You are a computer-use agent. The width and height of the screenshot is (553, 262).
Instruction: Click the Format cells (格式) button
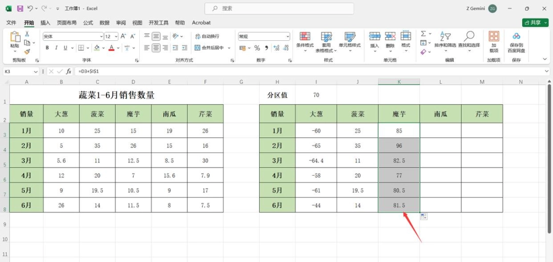point(406,42)
